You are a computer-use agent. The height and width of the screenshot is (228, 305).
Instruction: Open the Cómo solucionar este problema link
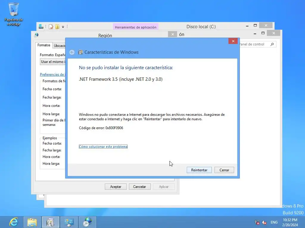coord(103,147)
